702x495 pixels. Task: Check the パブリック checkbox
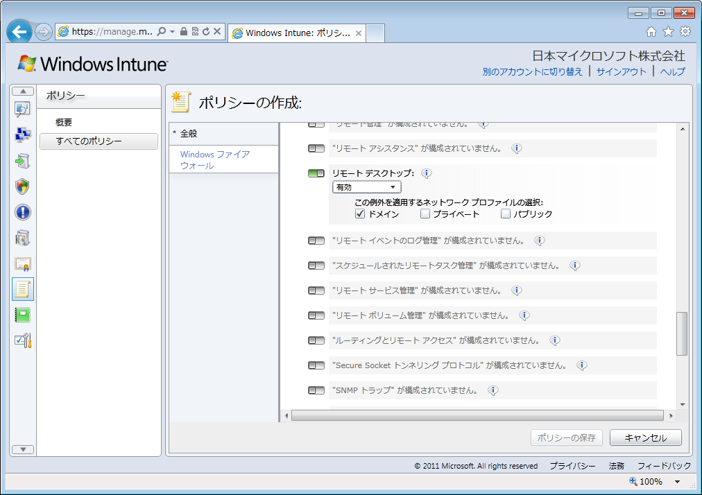coord(506,214)
